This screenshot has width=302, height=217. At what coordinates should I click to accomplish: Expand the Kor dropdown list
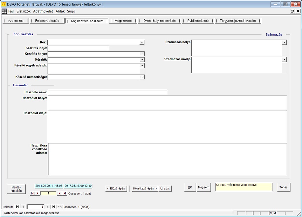pyautogui.click(x=142, y=42)
